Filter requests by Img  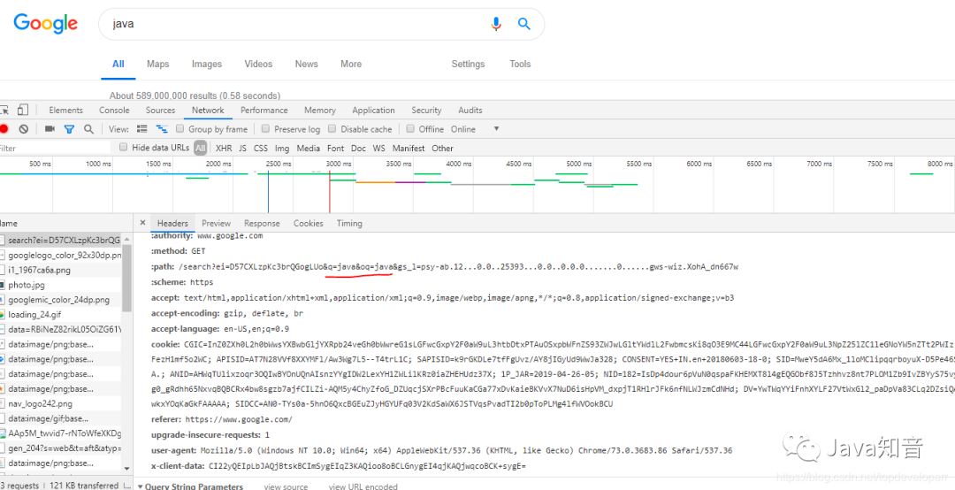pos(282,148)
